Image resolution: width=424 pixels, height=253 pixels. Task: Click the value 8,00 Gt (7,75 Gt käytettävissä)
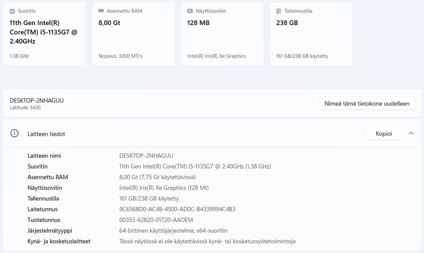coord(157,177)
